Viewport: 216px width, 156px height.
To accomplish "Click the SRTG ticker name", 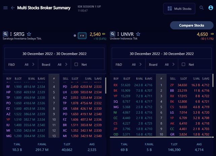I will (x=19, y=34).
